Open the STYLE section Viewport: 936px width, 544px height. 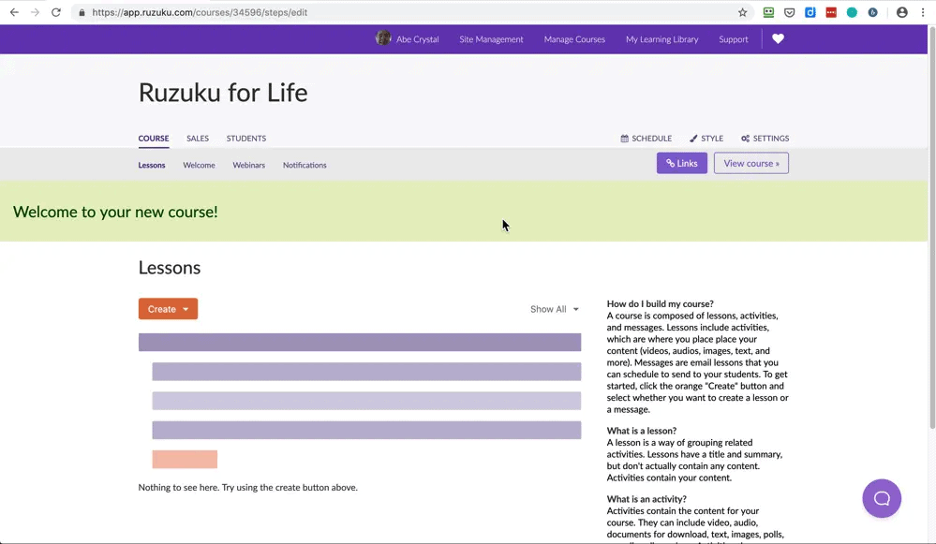[x=706, y=139]
